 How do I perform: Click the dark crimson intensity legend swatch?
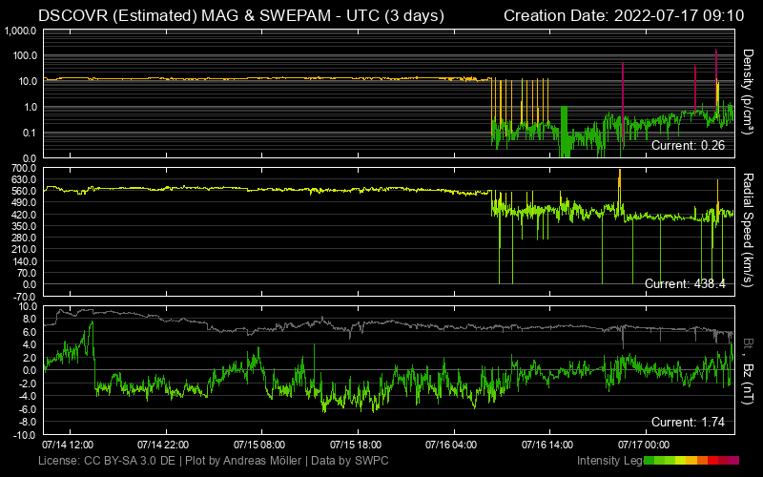[x=724, y=461]
